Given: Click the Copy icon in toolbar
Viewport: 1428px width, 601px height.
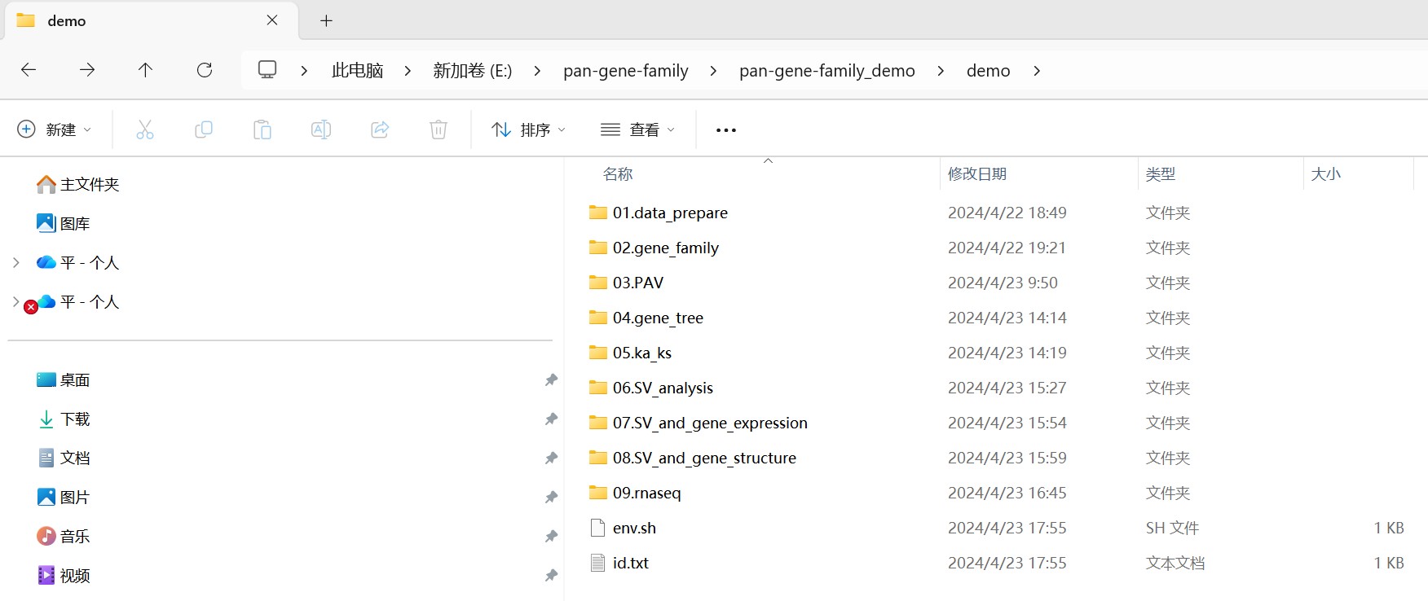Looking at the screenshot, I should pos(204,129).
